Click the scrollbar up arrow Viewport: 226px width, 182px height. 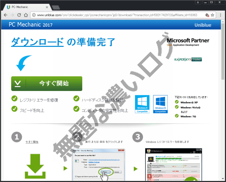[223, 22]
